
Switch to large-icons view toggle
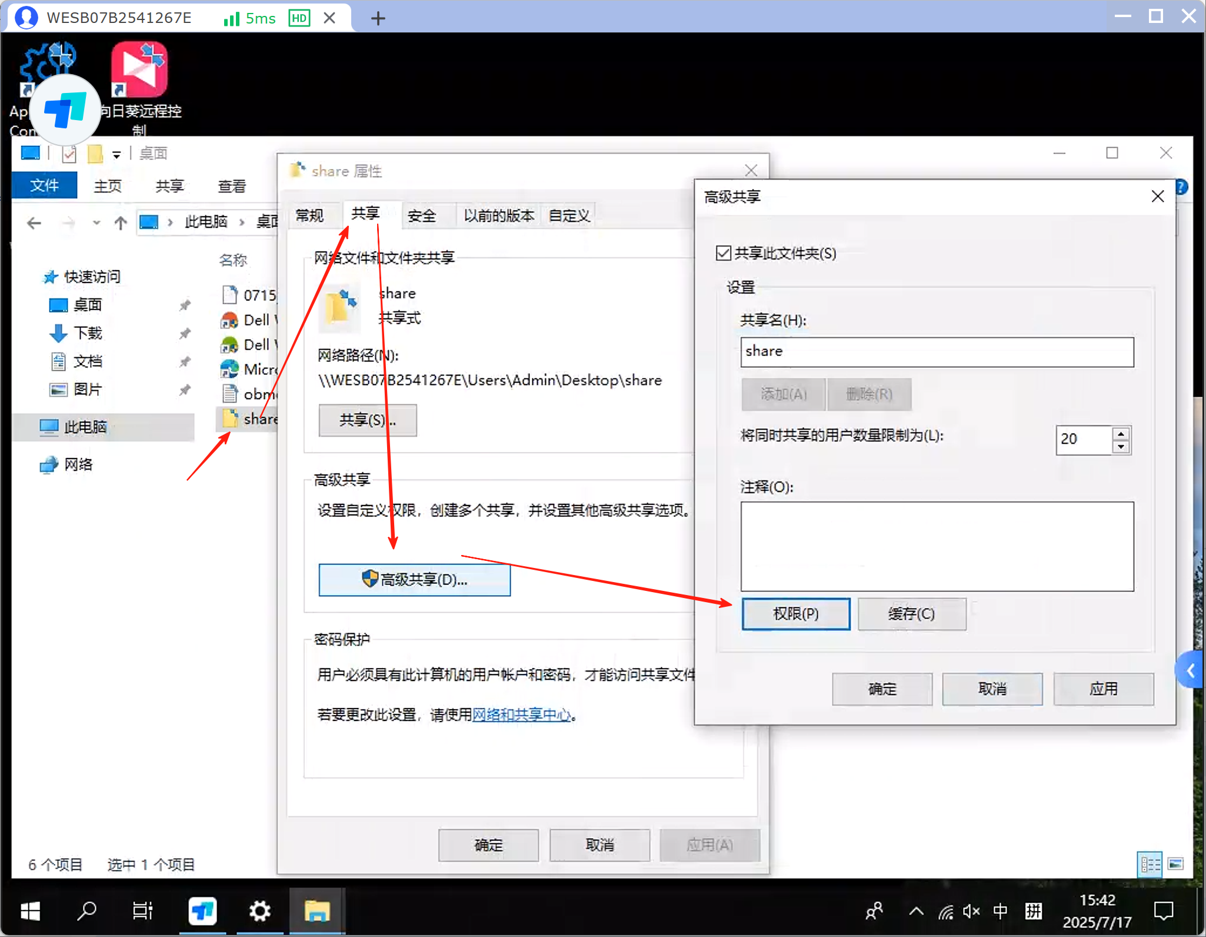click(x=1175, y=864)
